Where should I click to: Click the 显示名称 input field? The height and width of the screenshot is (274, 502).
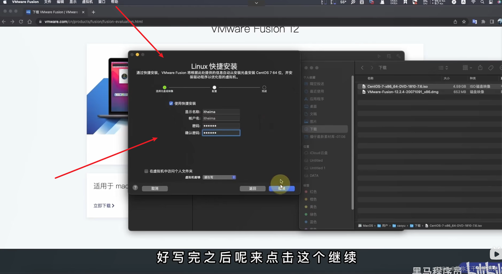point(221,112)
